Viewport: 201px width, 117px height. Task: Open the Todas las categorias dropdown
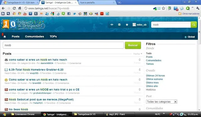162,102
